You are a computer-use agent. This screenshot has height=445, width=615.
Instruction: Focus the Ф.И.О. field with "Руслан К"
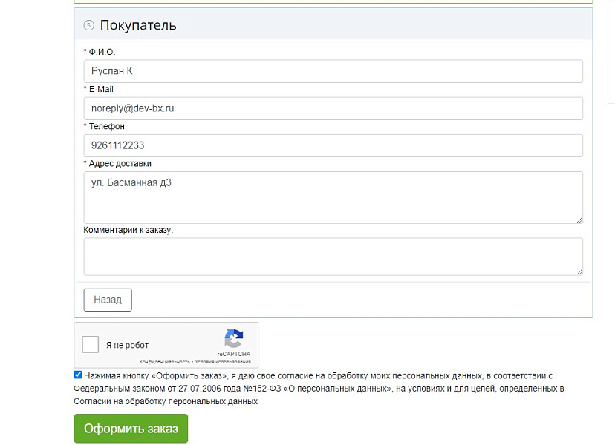333,71
